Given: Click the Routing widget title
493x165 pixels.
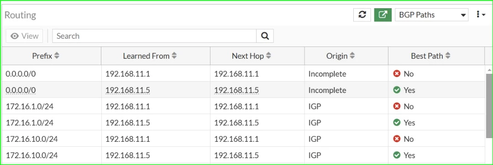Looking at the screenshot, I should coord(20,15).
